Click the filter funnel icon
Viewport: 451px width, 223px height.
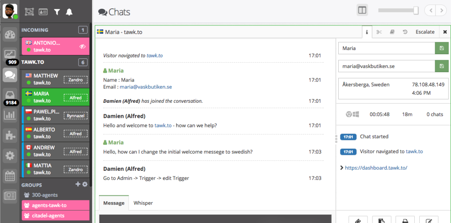[x=57, y=12]
